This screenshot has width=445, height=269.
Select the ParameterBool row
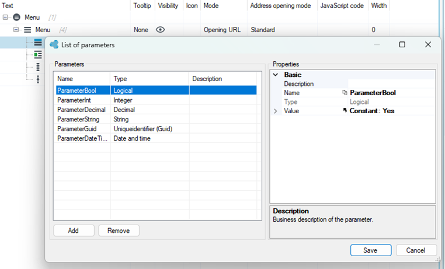click(156, 90)
